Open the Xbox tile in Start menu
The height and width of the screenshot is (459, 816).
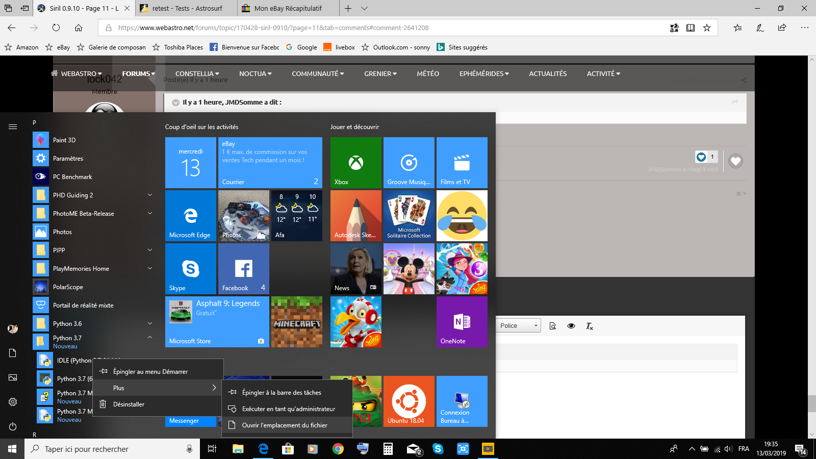(x=356, y=163)
